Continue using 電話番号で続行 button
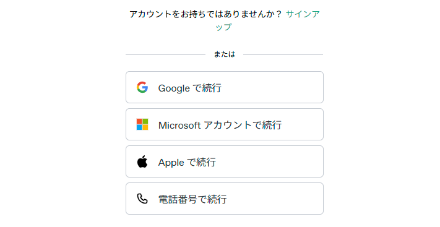 pyautogui.click(x=225, y=199)
